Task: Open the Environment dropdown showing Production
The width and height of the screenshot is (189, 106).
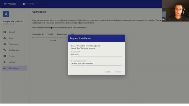Action: 96,55
